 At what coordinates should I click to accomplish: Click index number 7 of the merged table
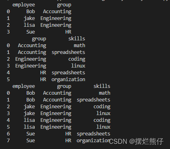pyautogui.click(x=8, y=141)
